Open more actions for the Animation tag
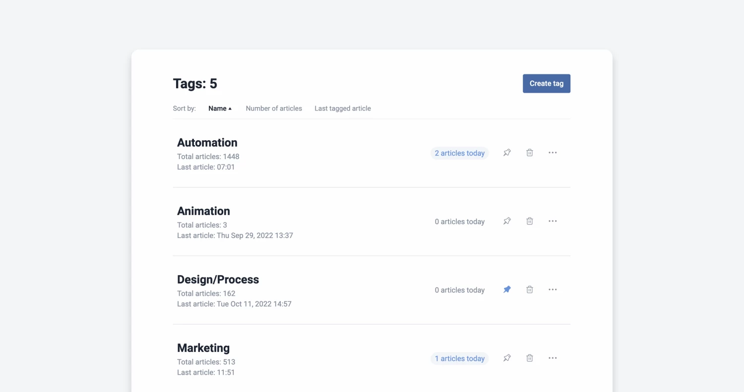Viewport: 744px width, 392px height. 553,221
